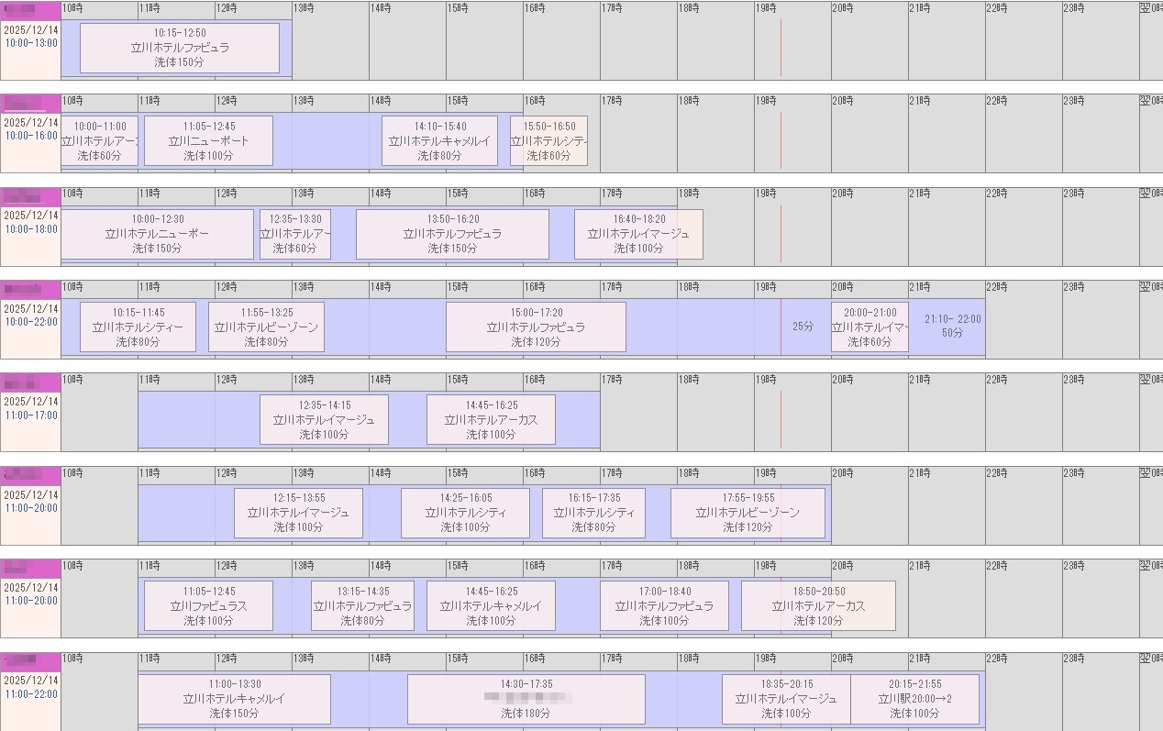Click the staff cell with the 10:00-18:00 shift

click(30, 227)
